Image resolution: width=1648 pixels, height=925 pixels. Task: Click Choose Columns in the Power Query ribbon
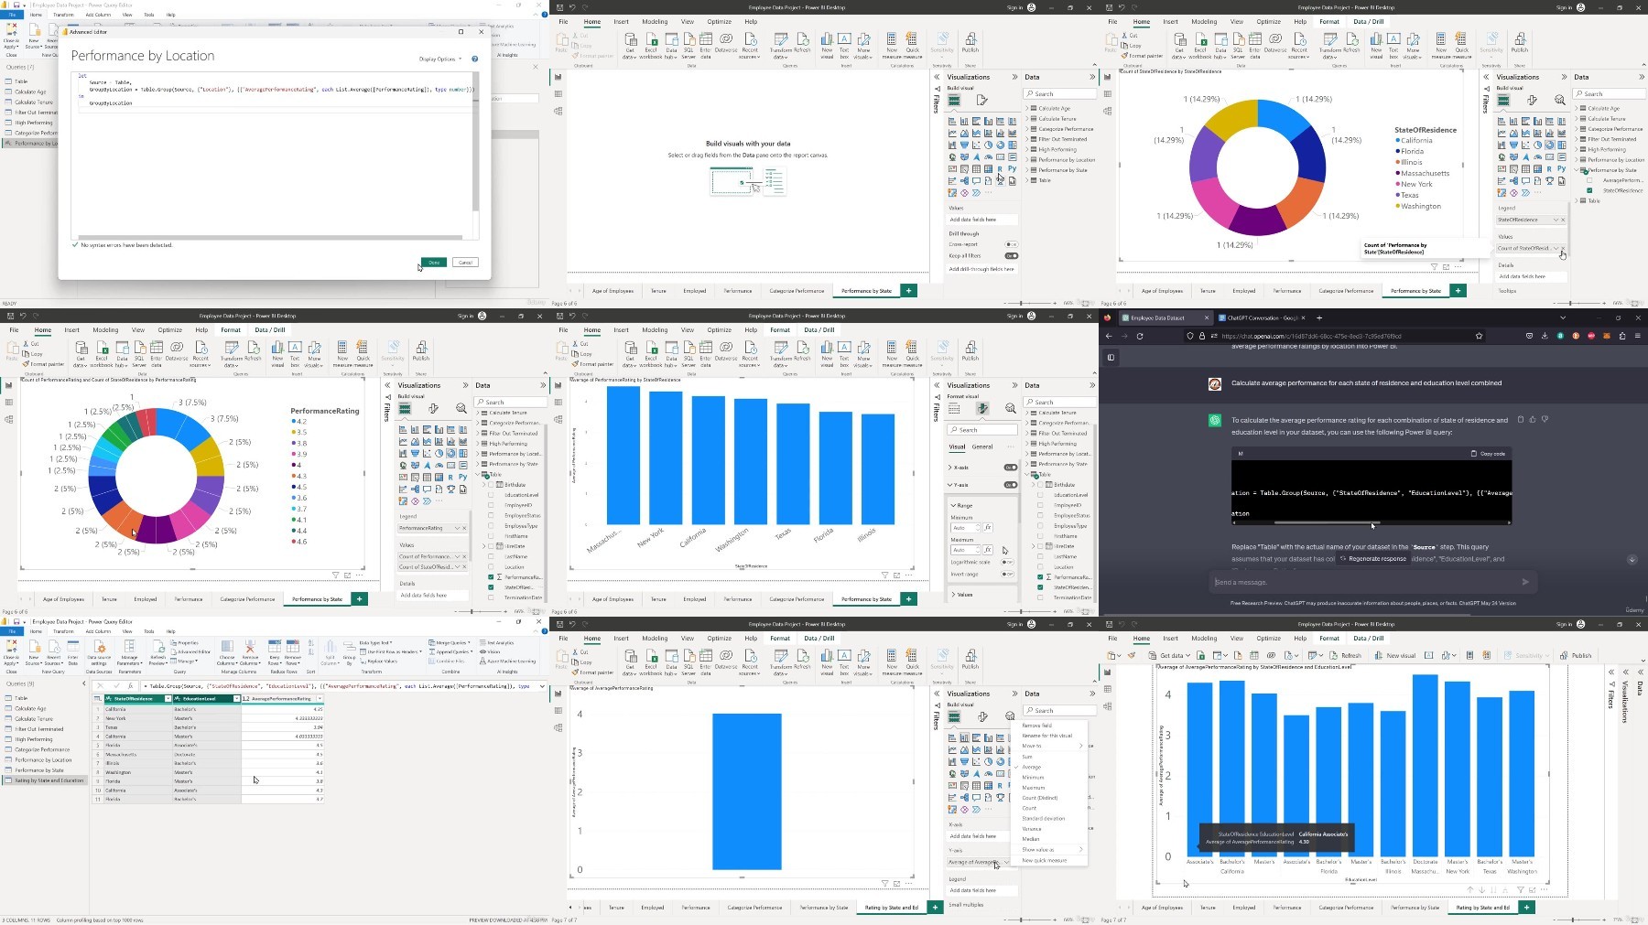point(227,651)
